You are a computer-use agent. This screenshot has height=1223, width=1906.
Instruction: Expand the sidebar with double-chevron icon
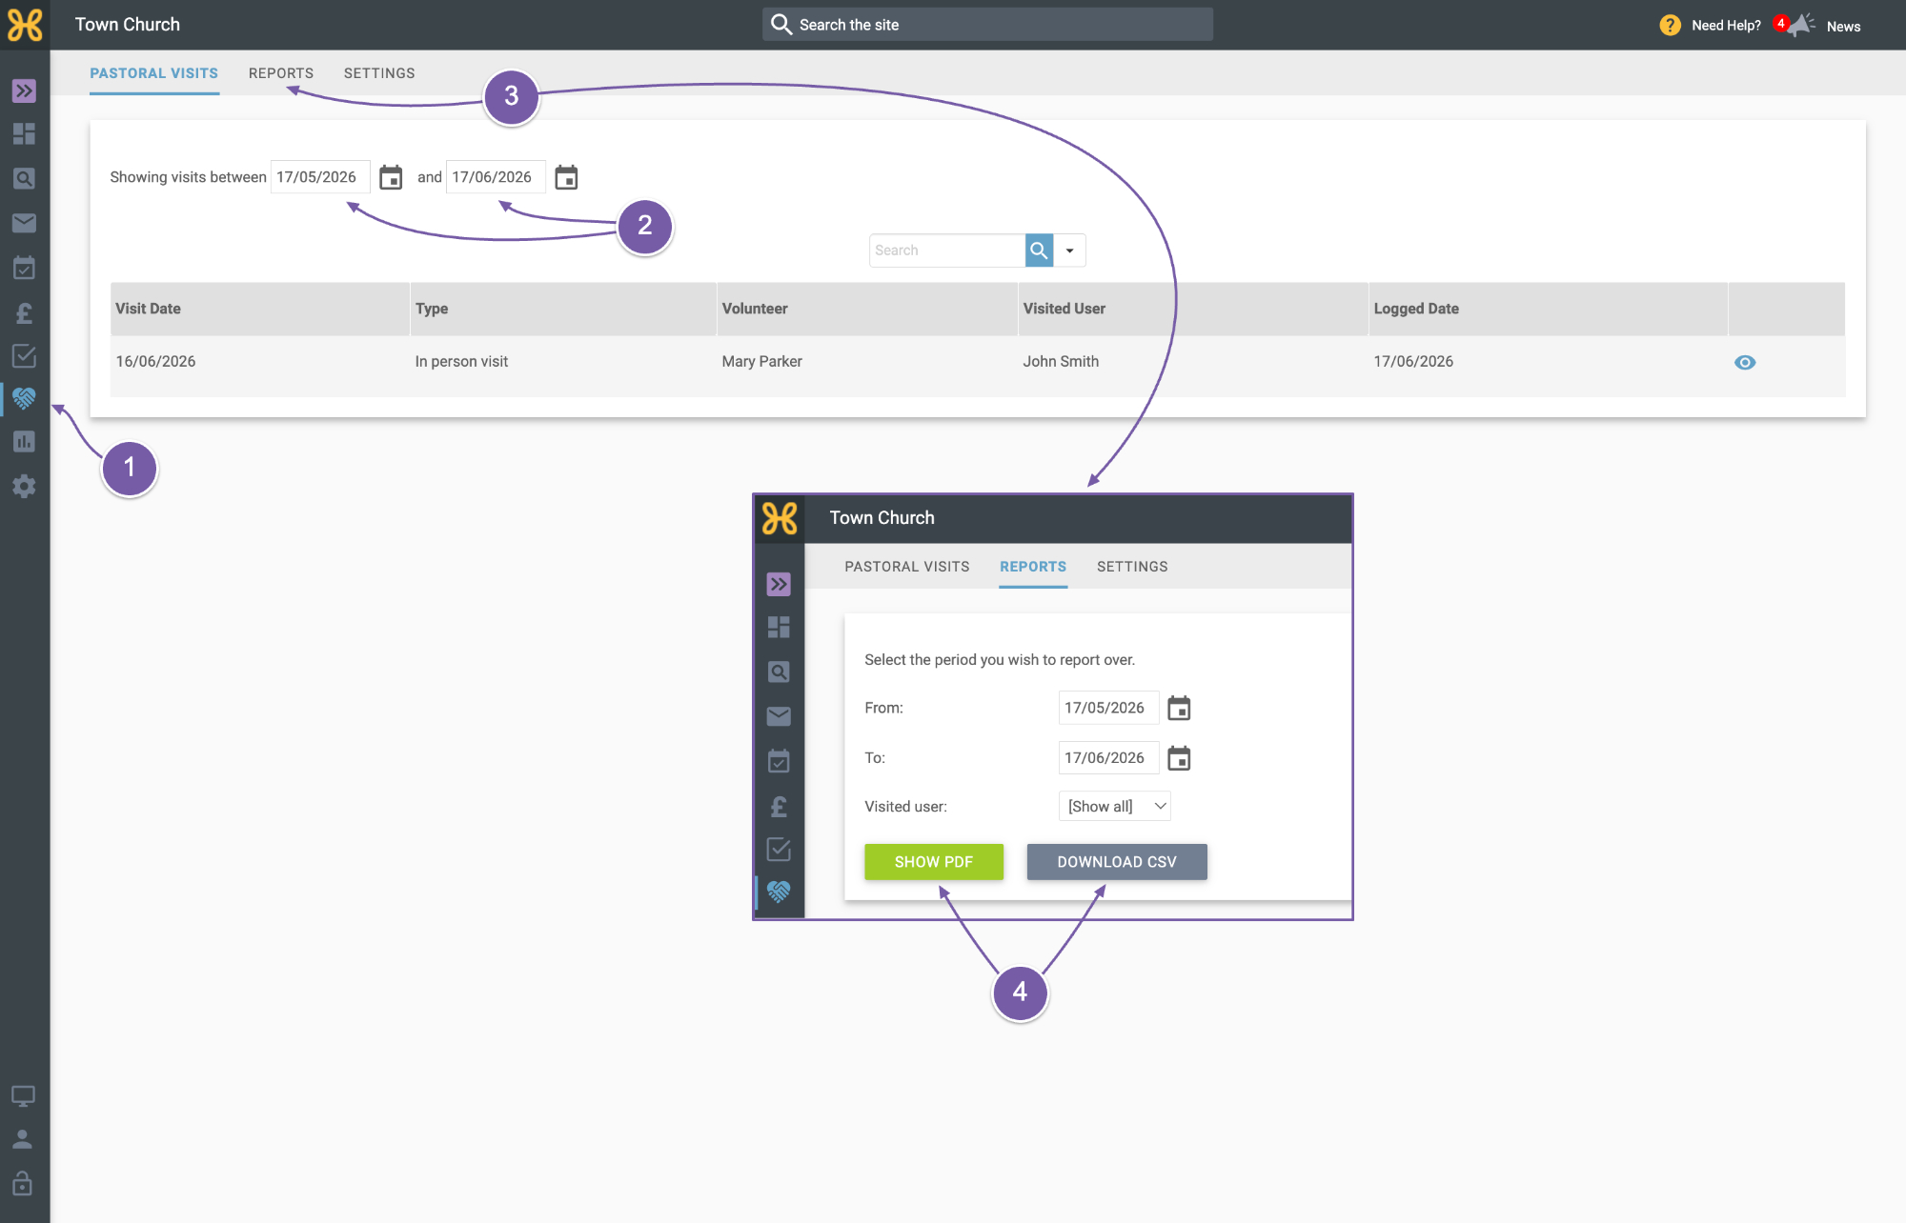pyautogui.click(x=24, y=90)
